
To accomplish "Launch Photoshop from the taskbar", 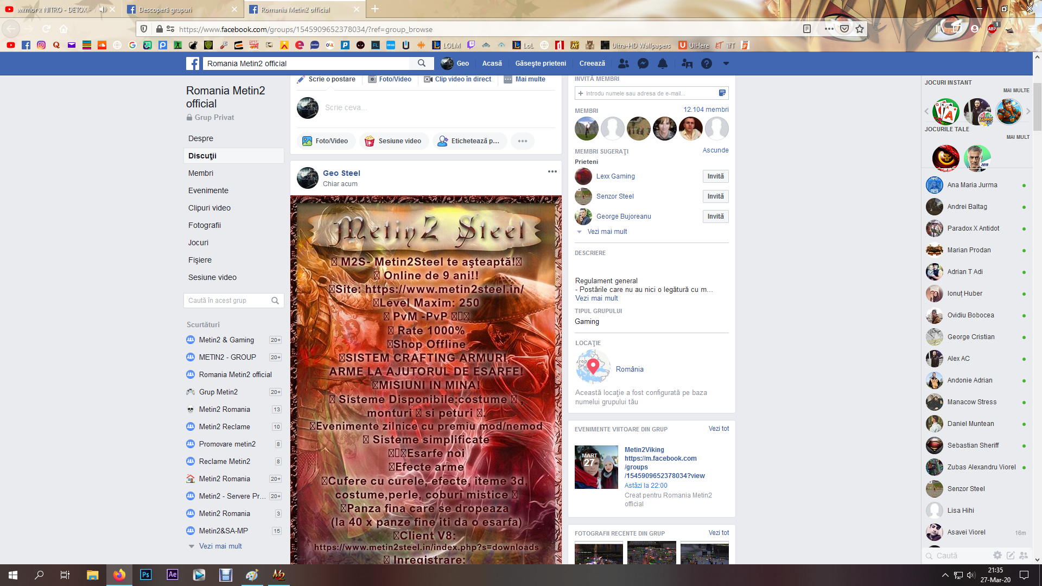I will click(145, 575).
